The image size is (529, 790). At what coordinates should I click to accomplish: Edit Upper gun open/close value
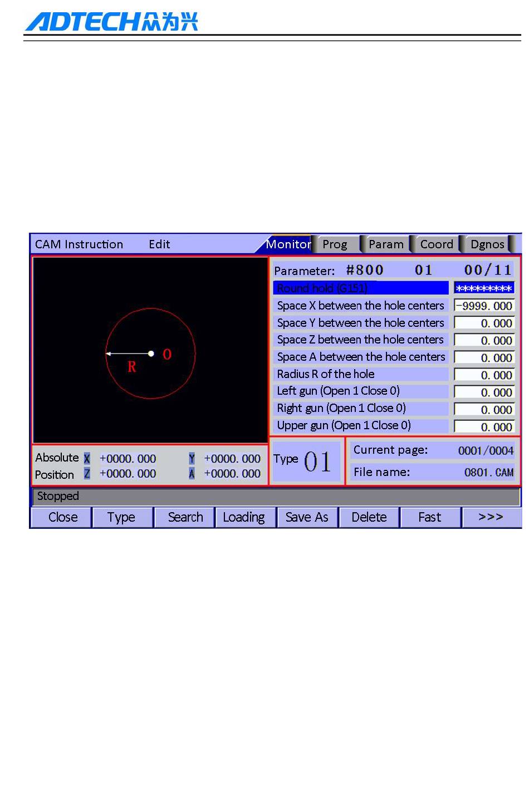[484, 426]
